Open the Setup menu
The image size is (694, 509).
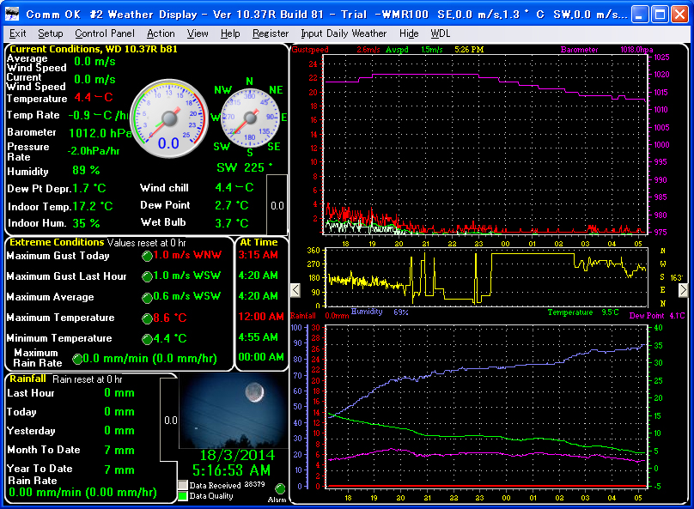(51, 33)
